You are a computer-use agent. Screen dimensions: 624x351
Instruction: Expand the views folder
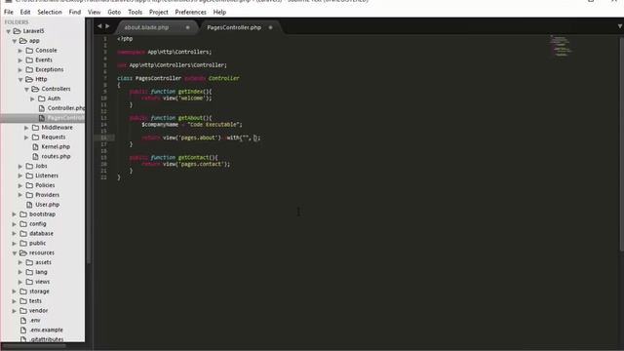tap(20, 282)
